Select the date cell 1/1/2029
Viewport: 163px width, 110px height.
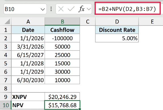(x=28, y=72)
